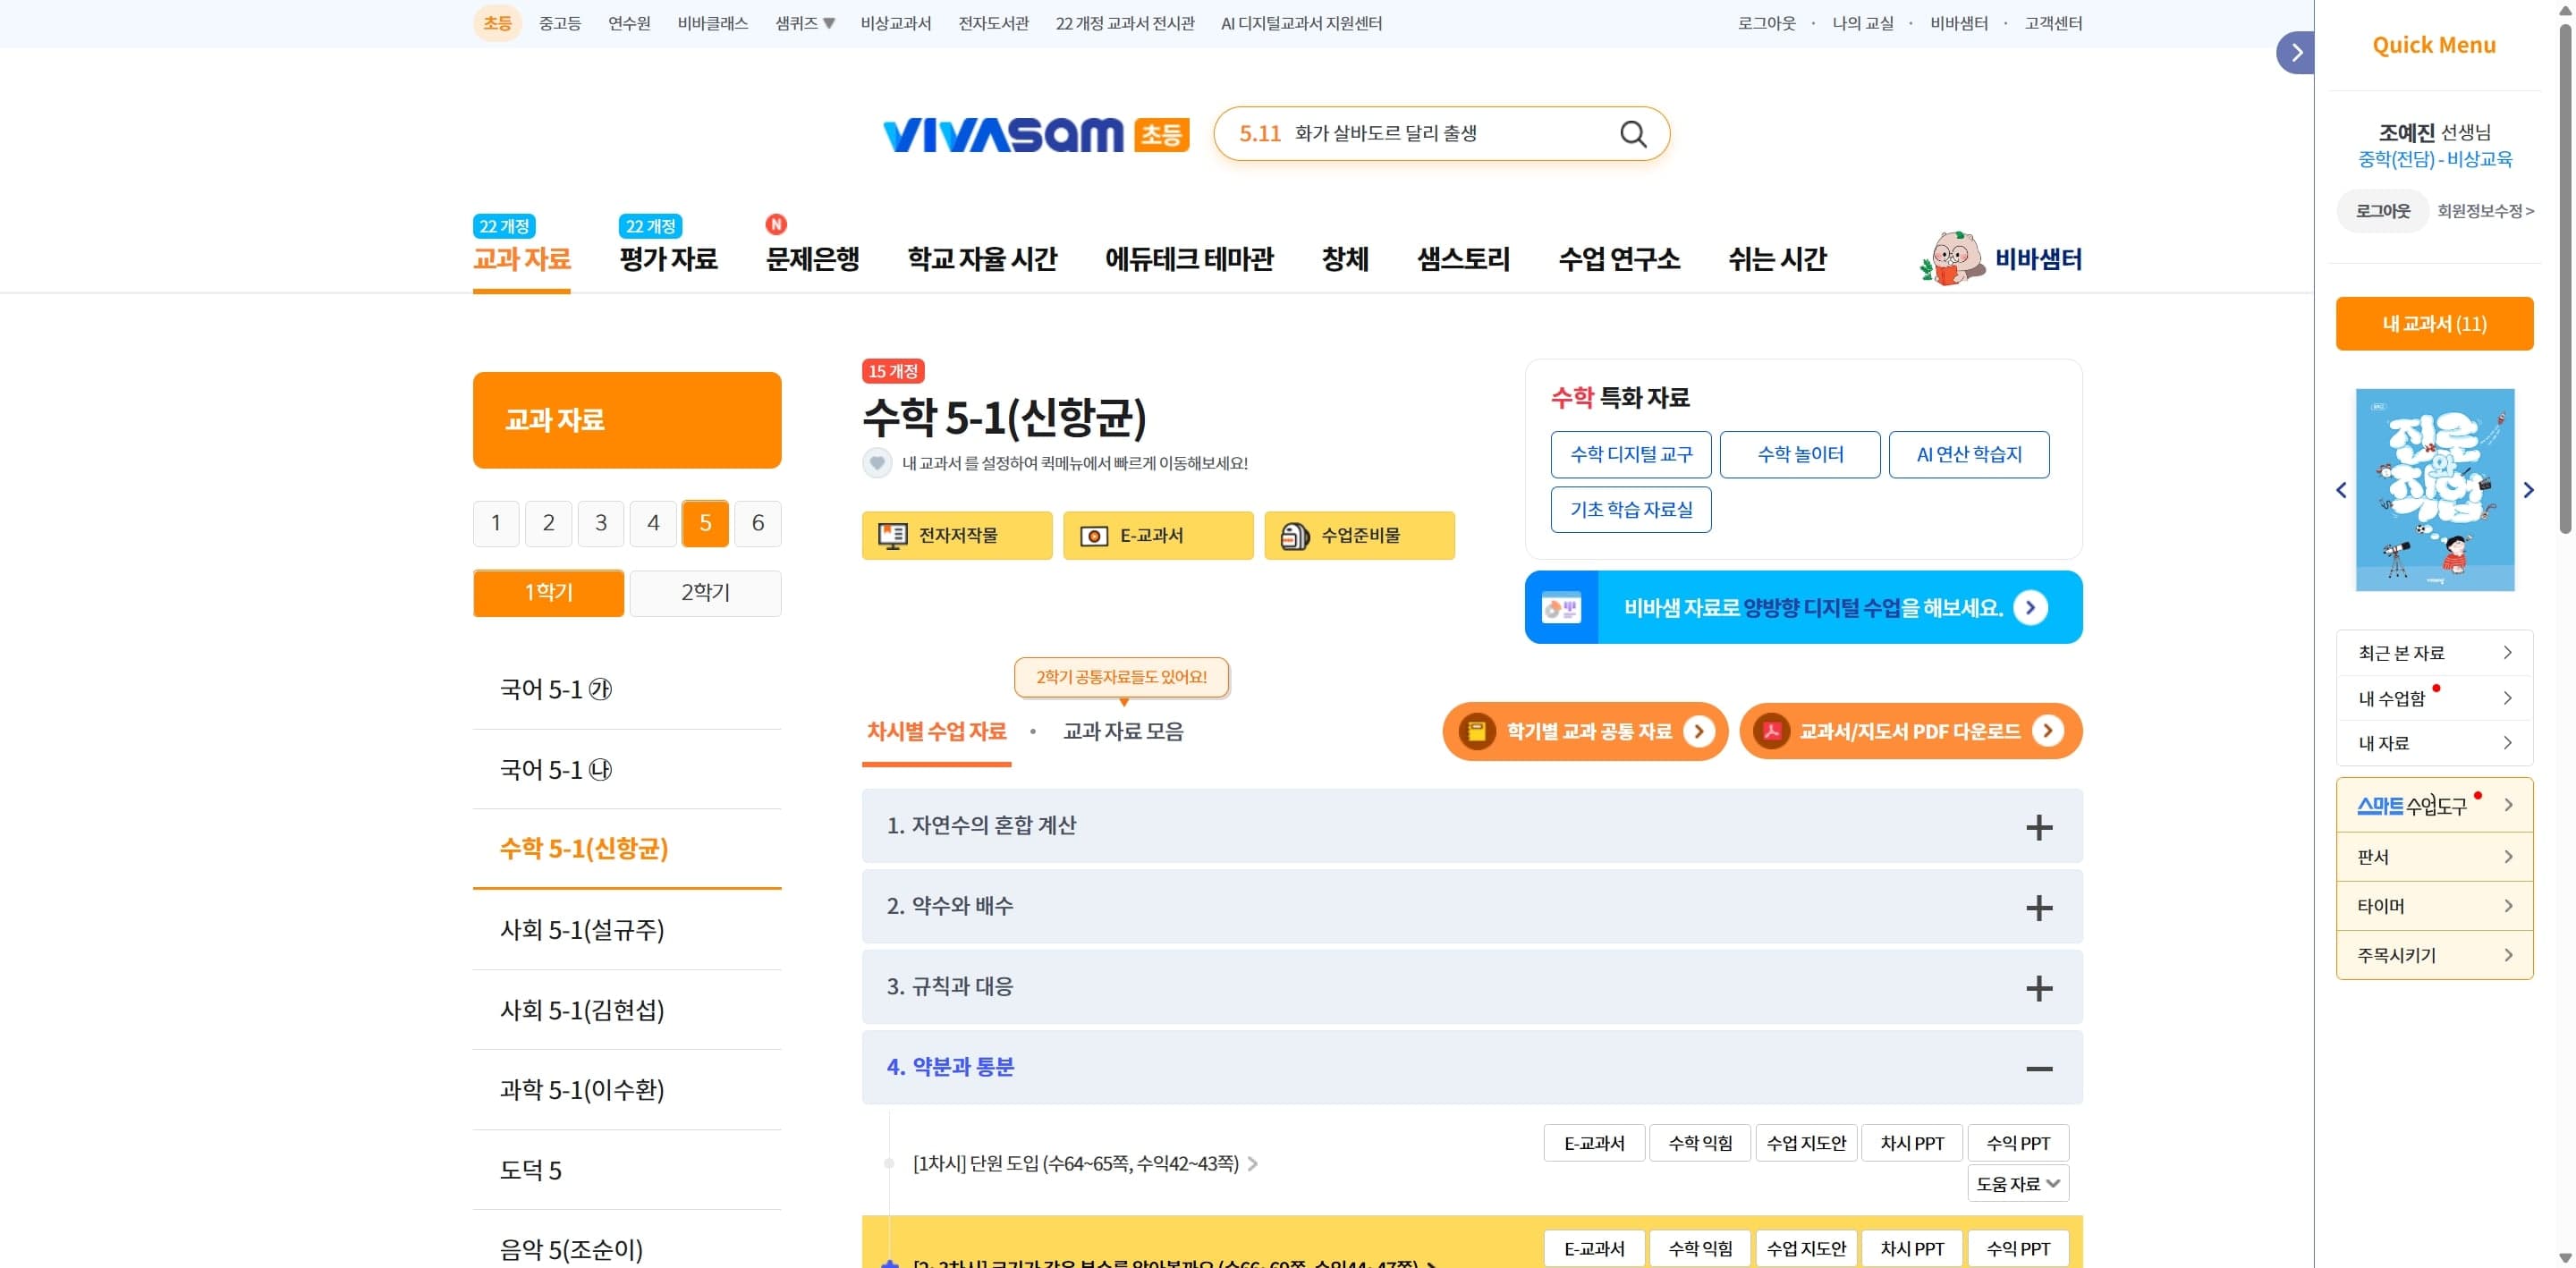Open 고객센터 top link

2053,23
